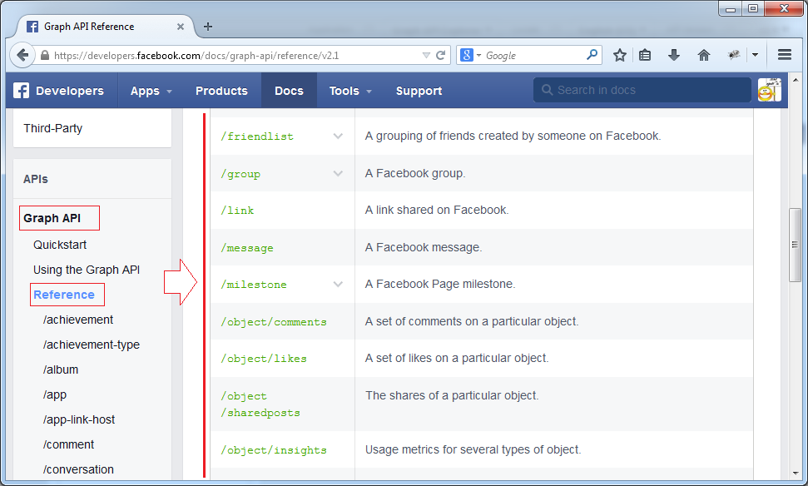Click the APIs sidebar heading
This screenshot has height=486, width=808.
pyautogui.click(x=36, y=180)
